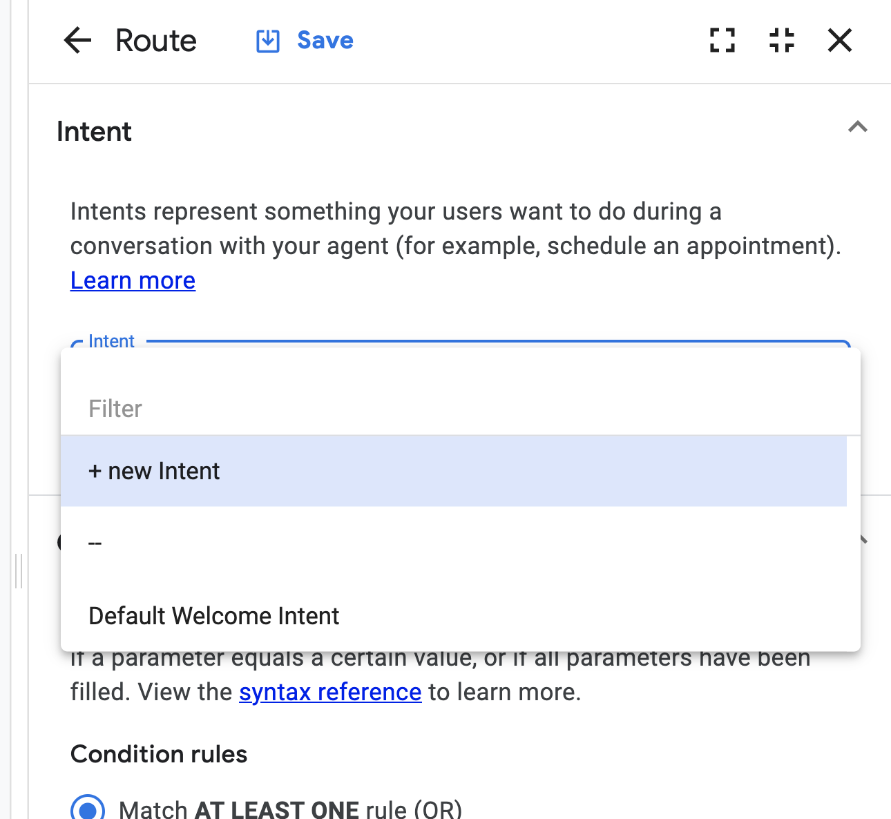The width and height of the screenshot is (891, 819).
Task: Collapse the Intent section chevron
Action: (x=858, y=127)
